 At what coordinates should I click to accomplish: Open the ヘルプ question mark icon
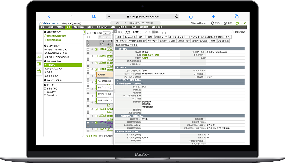(x=237, y=23)
